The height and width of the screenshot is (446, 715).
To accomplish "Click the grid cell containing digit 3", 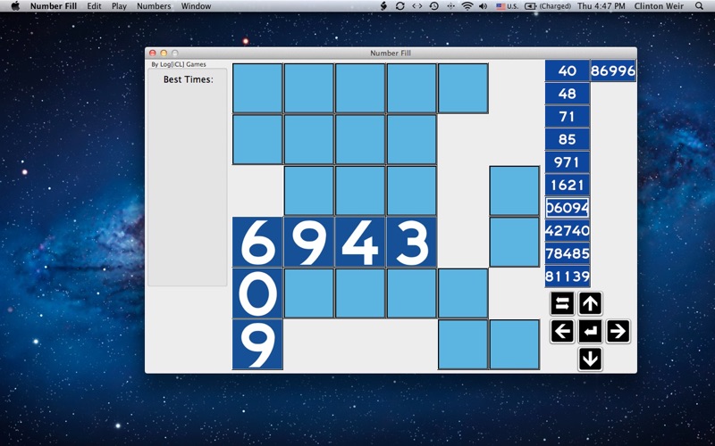I will tap(411, 242).
